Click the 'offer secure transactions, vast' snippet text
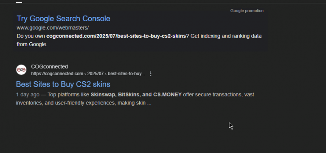326x153 pixels. point(219,95)
